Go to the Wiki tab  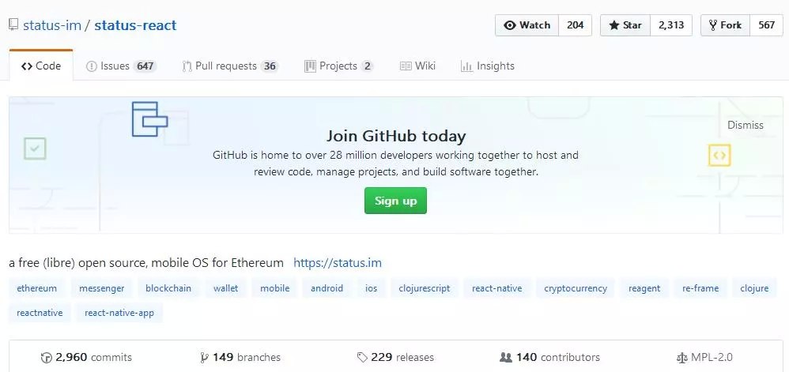[x=417, y=66]
